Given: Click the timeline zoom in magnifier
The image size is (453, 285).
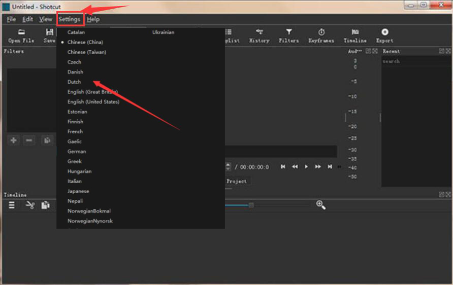Looking at the screenshot, I should [x=320, y=205].
